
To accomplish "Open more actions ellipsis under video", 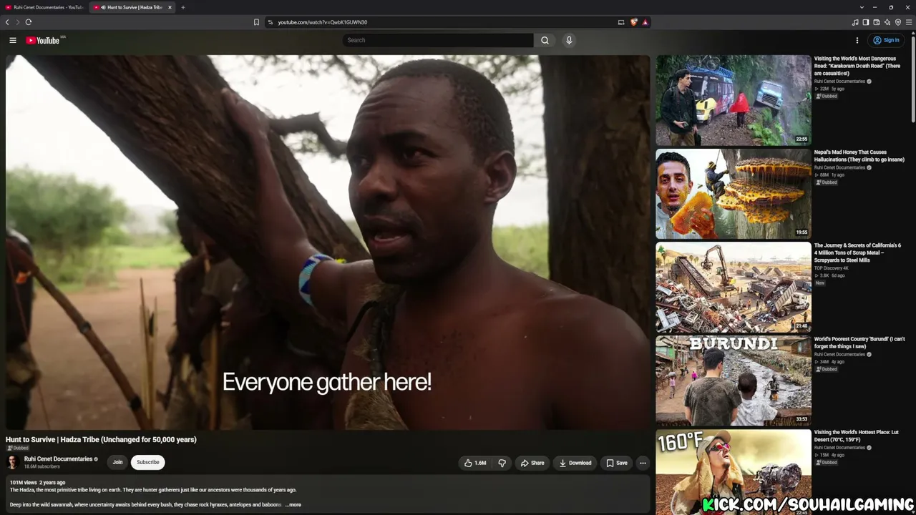I will [x=643, y=463].
